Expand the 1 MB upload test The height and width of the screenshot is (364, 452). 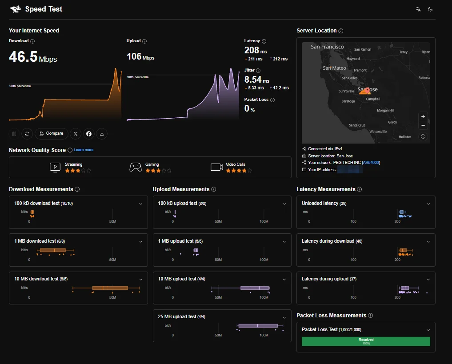pos(284,241)
